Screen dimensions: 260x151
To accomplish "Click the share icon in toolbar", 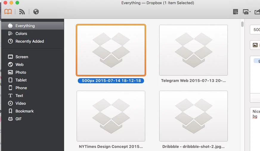I will pos(257,12).
